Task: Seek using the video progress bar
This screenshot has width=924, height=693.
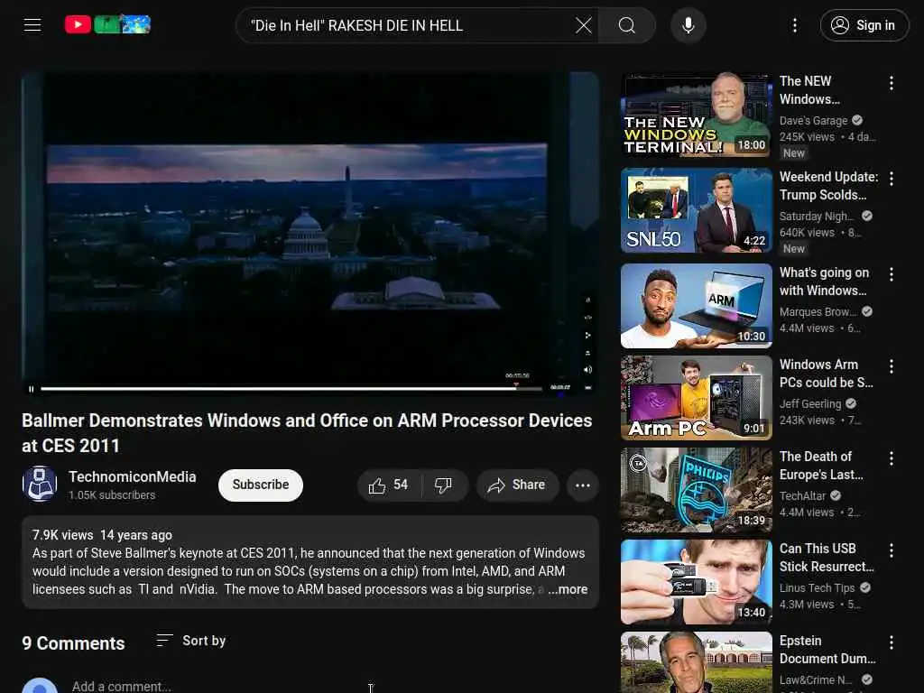Action: [x=291, y=389]
